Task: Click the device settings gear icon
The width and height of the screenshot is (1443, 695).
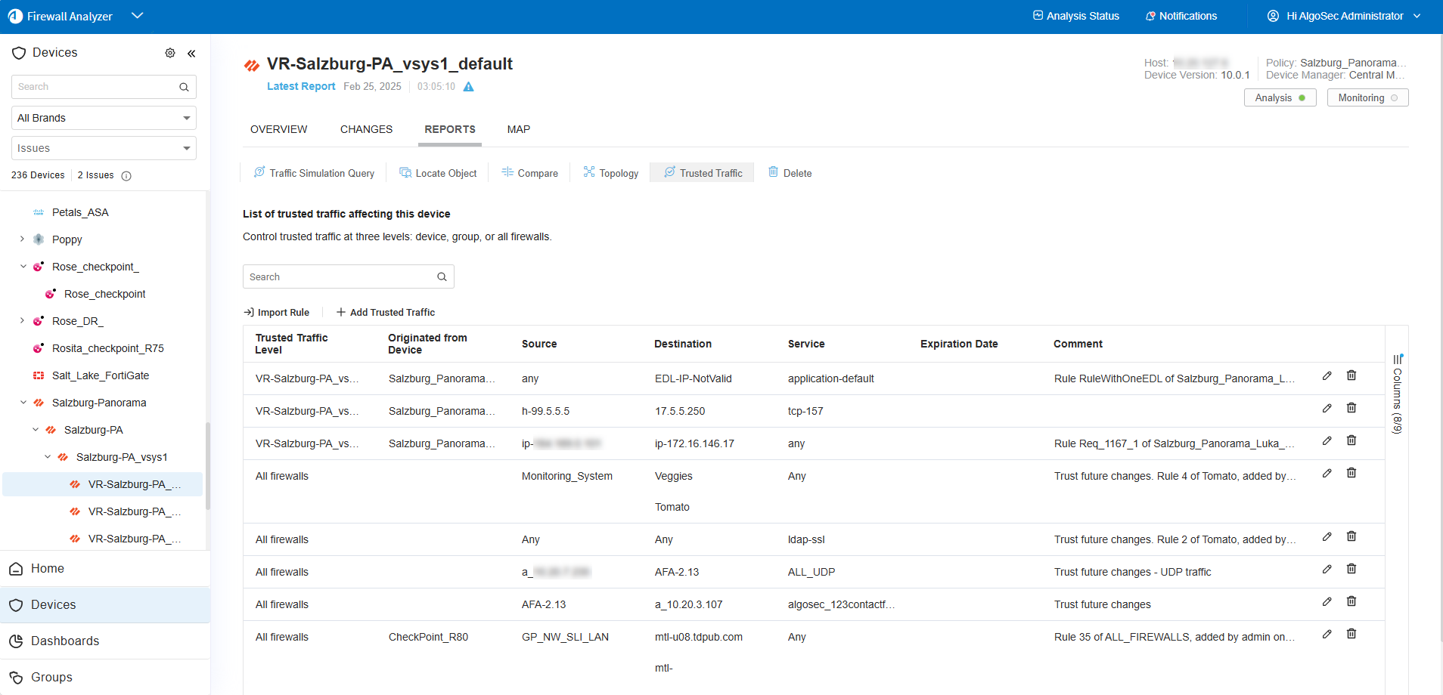Action: 170,53
